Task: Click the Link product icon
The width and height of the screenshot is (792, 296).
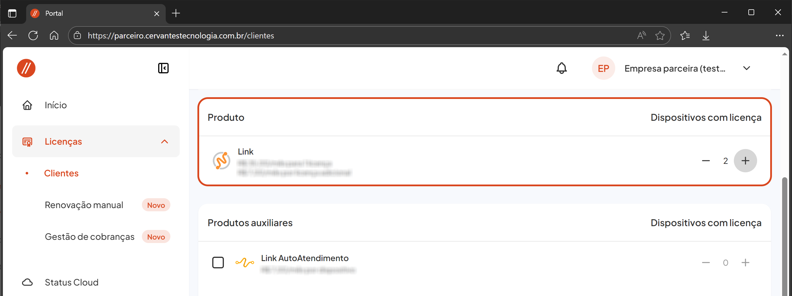Action: point(221,161)
